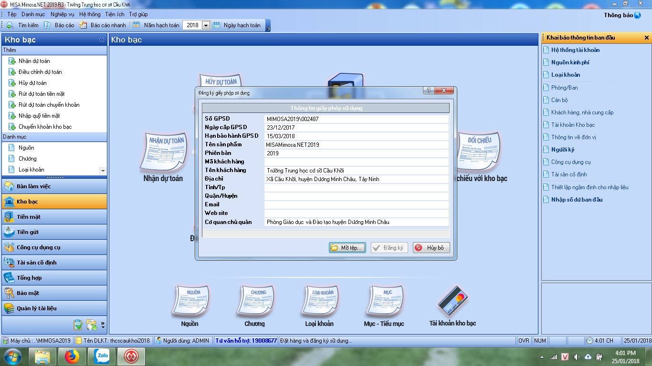Click the Số GPSD value field
Image resolution: width=652 pixels, height=366 pixels.
pyautogui.click(x=357, y=119)
